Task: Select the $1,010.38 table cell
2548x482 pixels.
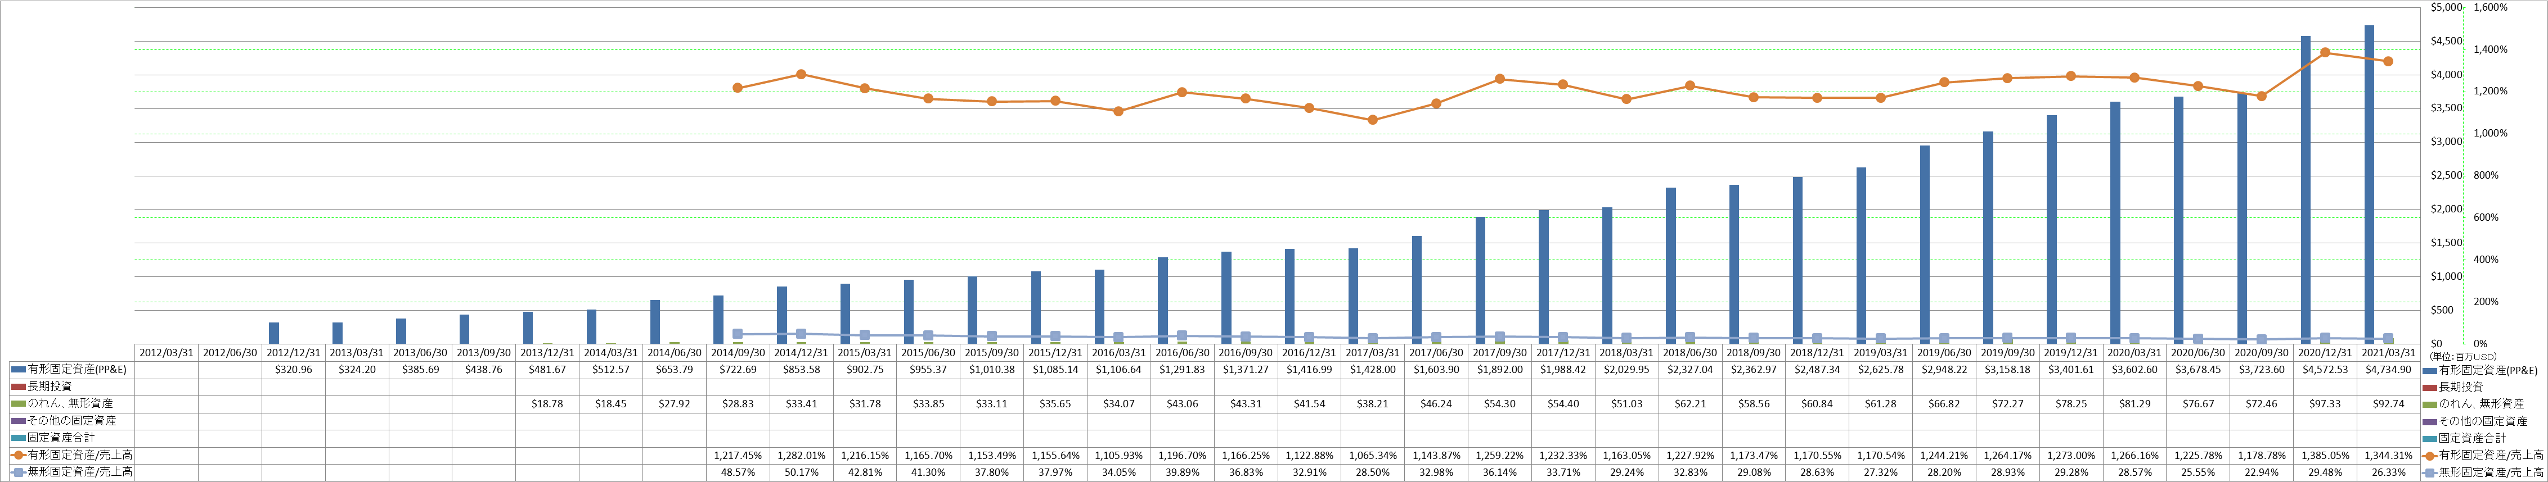Action: [992, 370]
